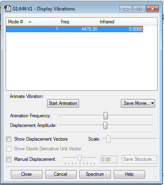Screen dimensions: 164x185
Task: Sort by the Freq column header
Action: [78, 22]
